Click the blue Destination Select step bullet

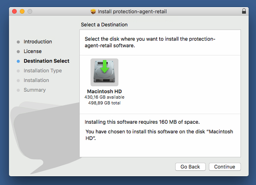[18, 61]
